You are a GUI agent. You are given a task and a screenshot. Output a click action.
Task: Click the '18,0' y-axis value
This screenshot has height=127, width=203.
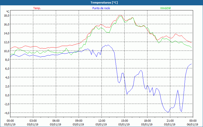7,15
